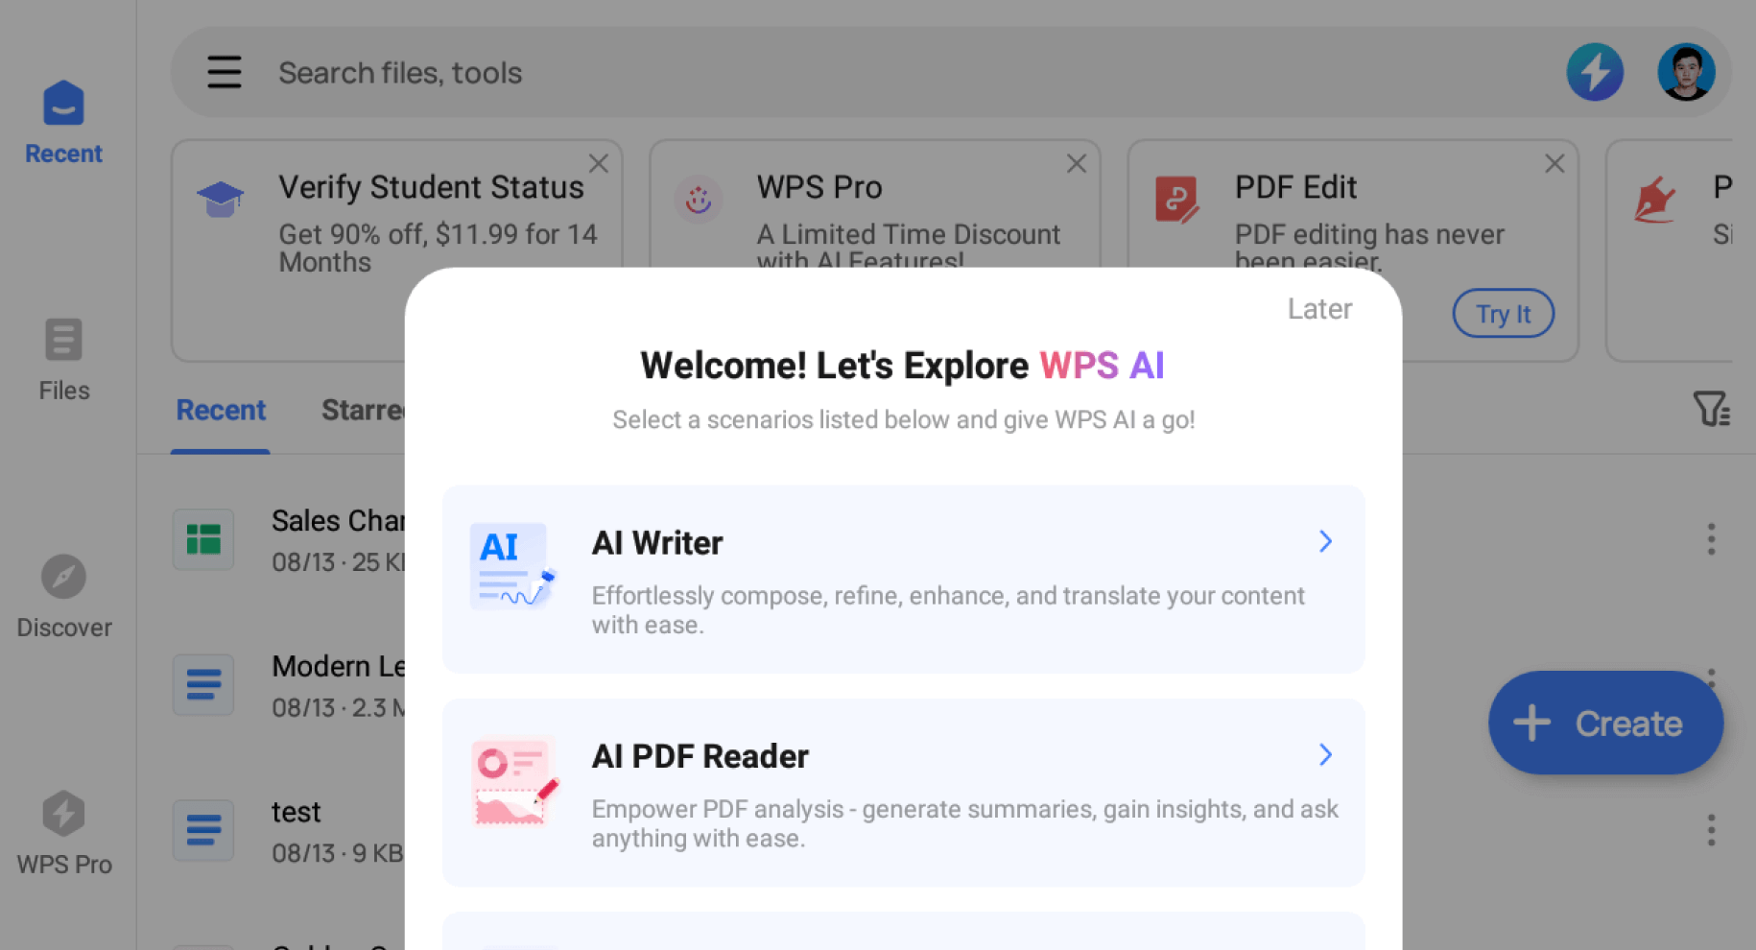Click the lightning AI icon in the search bar
Screen dimensions: 1756x950
coord(1595,72)
